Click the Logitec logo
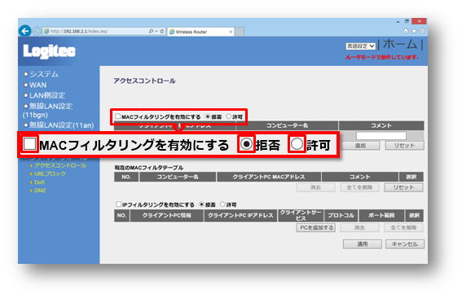Viewport: 462px width, 298px height. coord(49,51)
